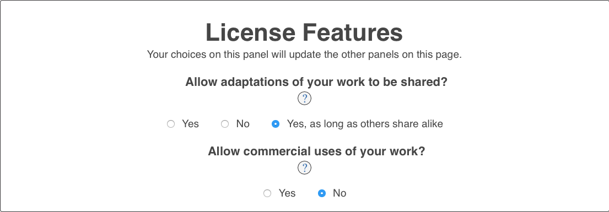Click the "Allow adaptations of your work" heading

316,82
